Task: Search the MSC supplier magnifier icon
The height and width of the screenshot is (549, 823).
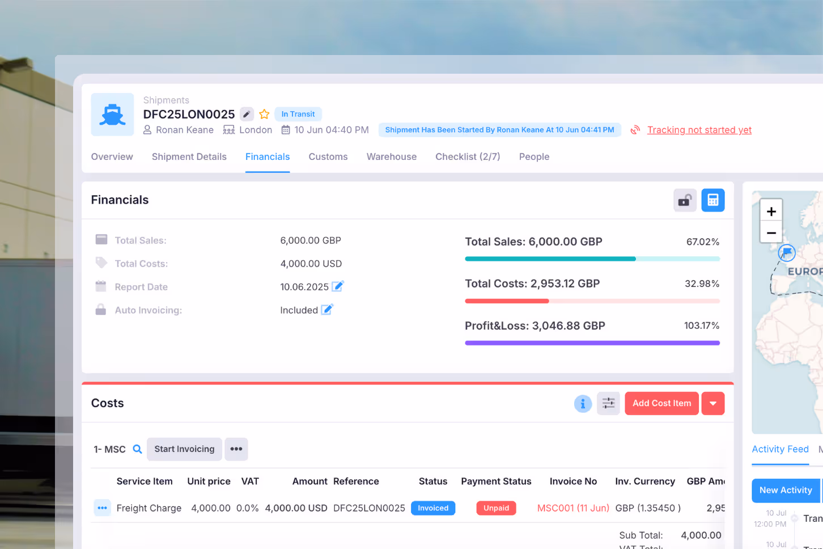Action: click(137, 449)
